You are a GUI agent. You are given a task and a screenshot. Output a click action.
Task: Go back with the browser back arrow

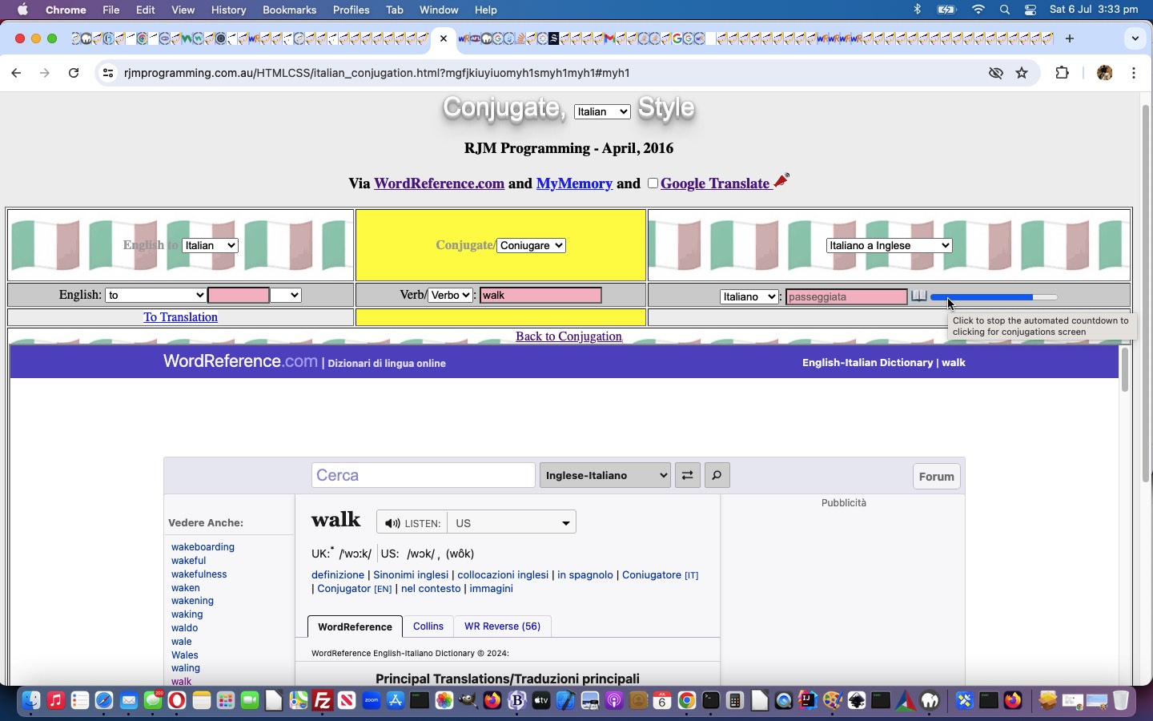pos(16,73)
